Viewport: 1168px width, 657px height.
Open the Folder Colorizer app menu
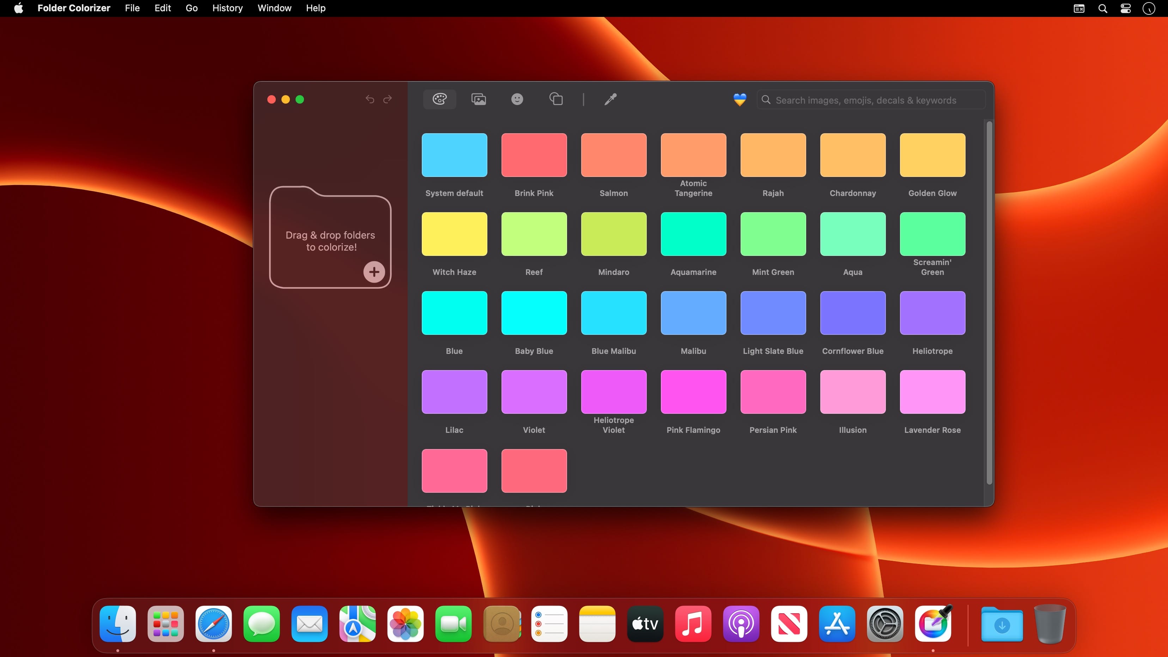click(x=73, y=8)
